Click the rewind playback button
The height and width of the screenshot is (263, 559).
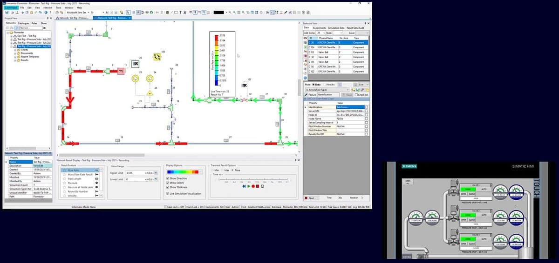(244, 186)
